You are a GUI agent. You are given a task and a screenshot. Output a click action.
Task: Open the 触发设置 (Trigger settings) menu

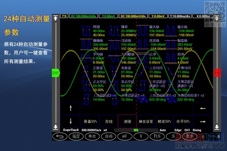pos(146,121)
